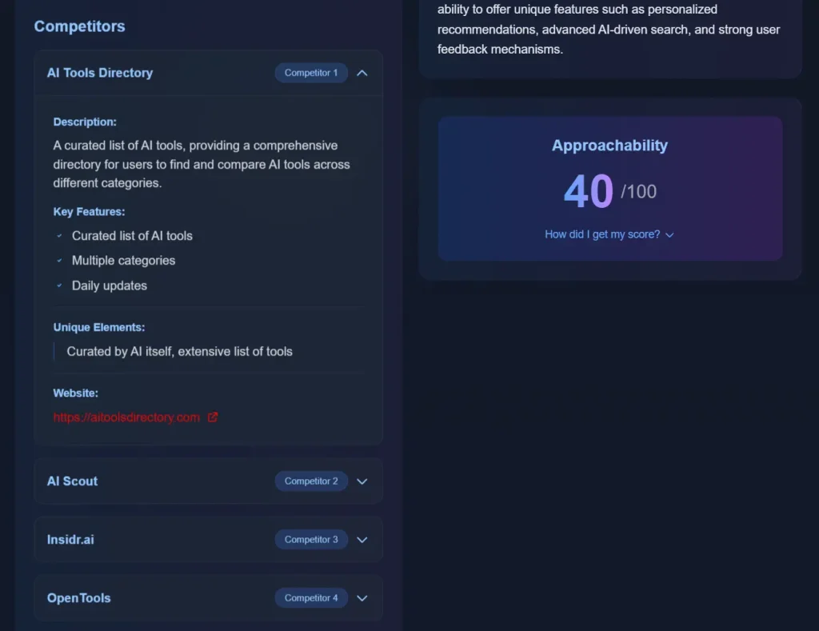Click the 40/100 Approachability score display
This screenshot has width=819, height=631.
tap(609, 191)
